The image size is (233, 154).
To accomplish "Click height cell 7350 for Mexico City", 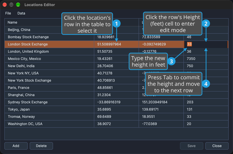I will pos(206,58).
